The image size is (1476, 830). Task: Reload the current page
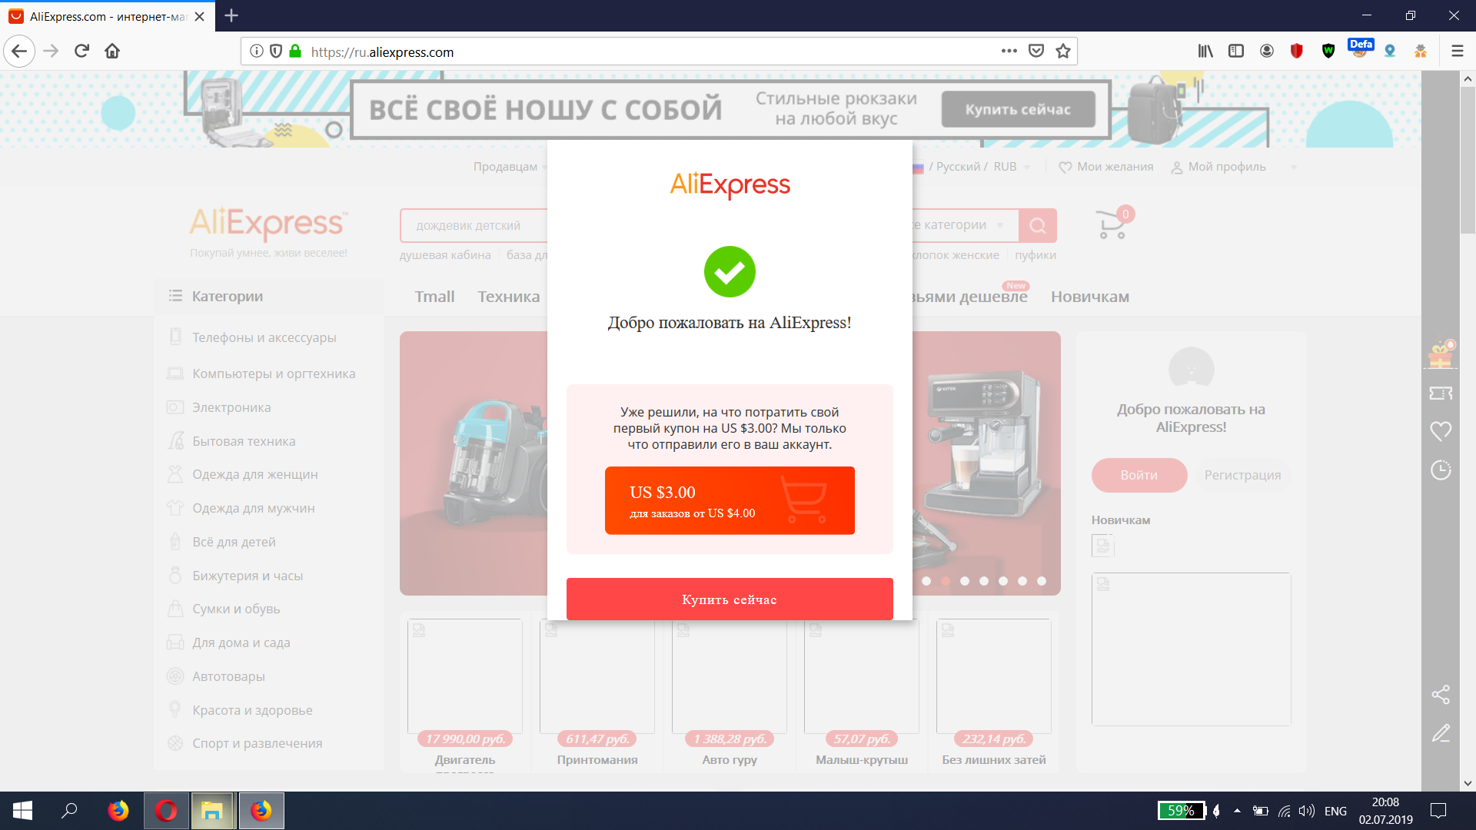coord(81,51)
